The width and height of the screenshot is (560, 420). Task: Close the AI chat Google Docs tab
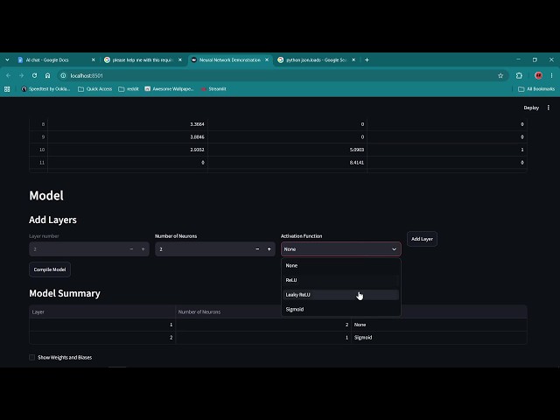pos(94,60)
